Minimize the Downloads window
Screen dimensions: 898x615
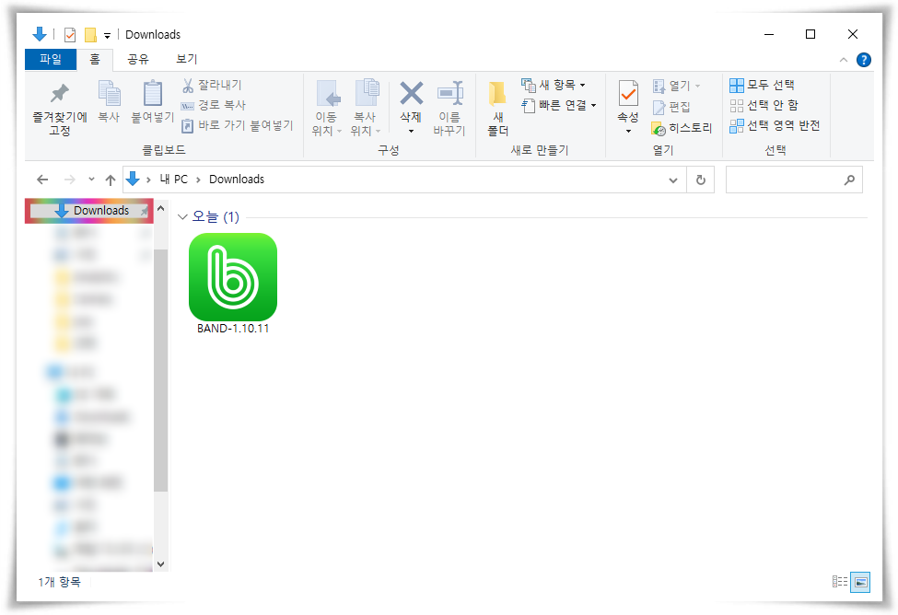(768, 34)
